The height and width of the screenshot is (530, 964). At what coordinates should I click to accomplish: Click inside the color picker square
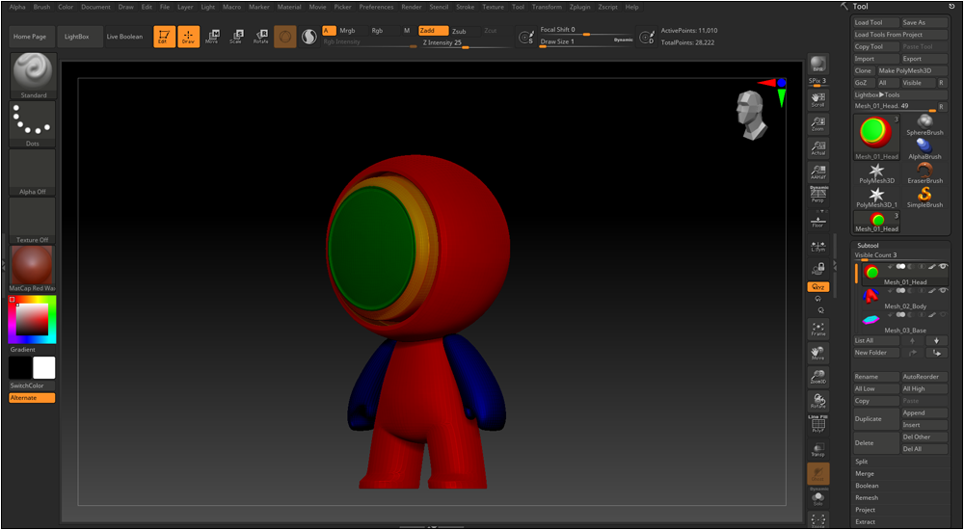32,318
